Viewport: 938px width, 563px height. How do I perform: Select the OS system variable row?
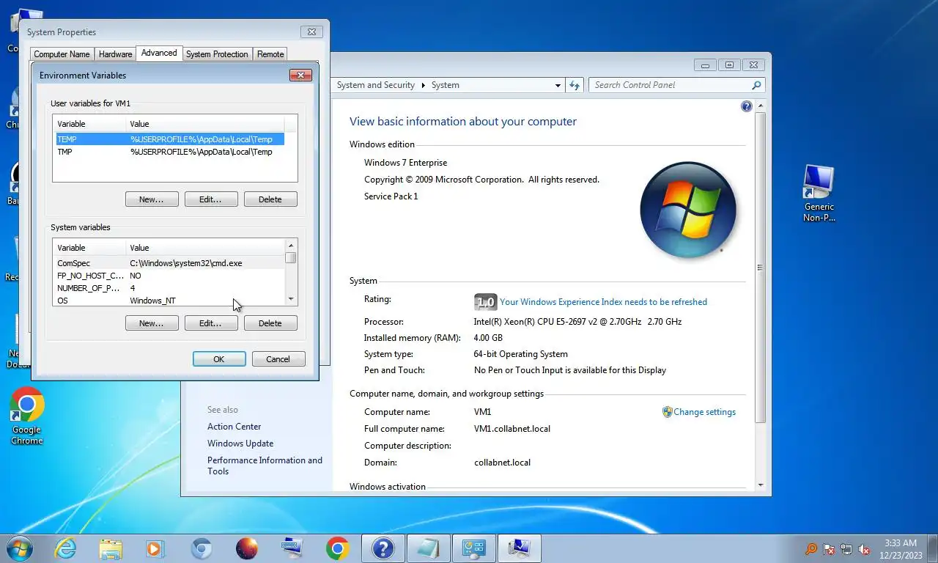point(170,301)
